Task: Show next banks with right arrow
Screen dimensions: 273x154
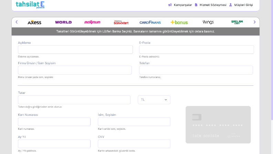Action: tap(254, 22)
